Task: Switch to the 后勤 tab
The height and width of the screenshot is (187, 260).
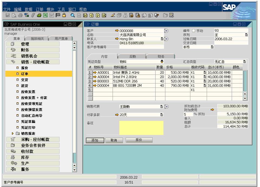Action: 132,57
